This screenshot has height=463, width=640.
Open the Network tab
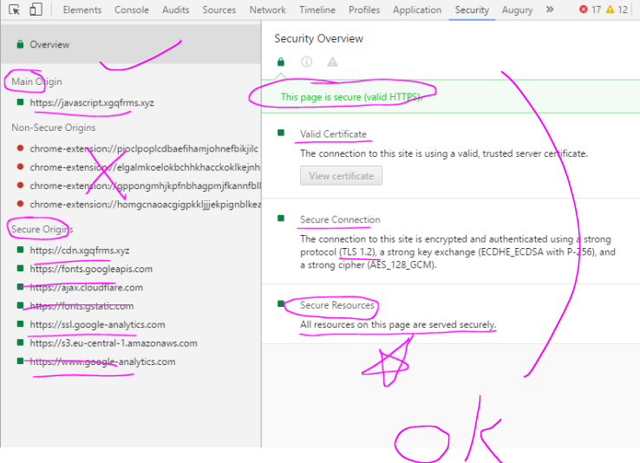coord(267,10)
